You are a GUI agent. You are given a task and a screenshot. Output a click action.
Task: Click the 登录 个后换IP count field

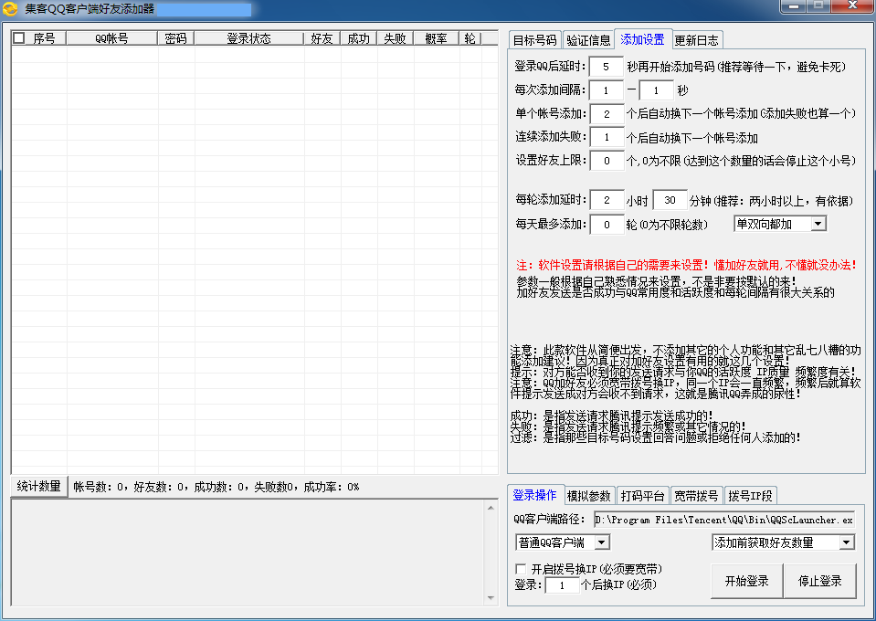click(x=562, y=585)
